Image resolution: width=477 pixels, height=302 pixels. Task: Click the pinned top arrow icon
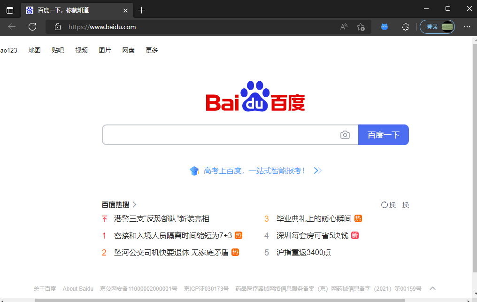point(104,218)
